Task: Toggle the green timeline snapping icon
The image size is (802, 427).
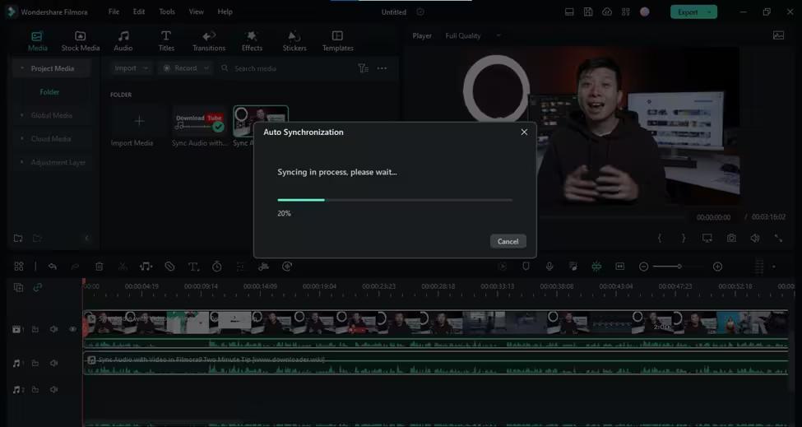Action: point(596,267)
